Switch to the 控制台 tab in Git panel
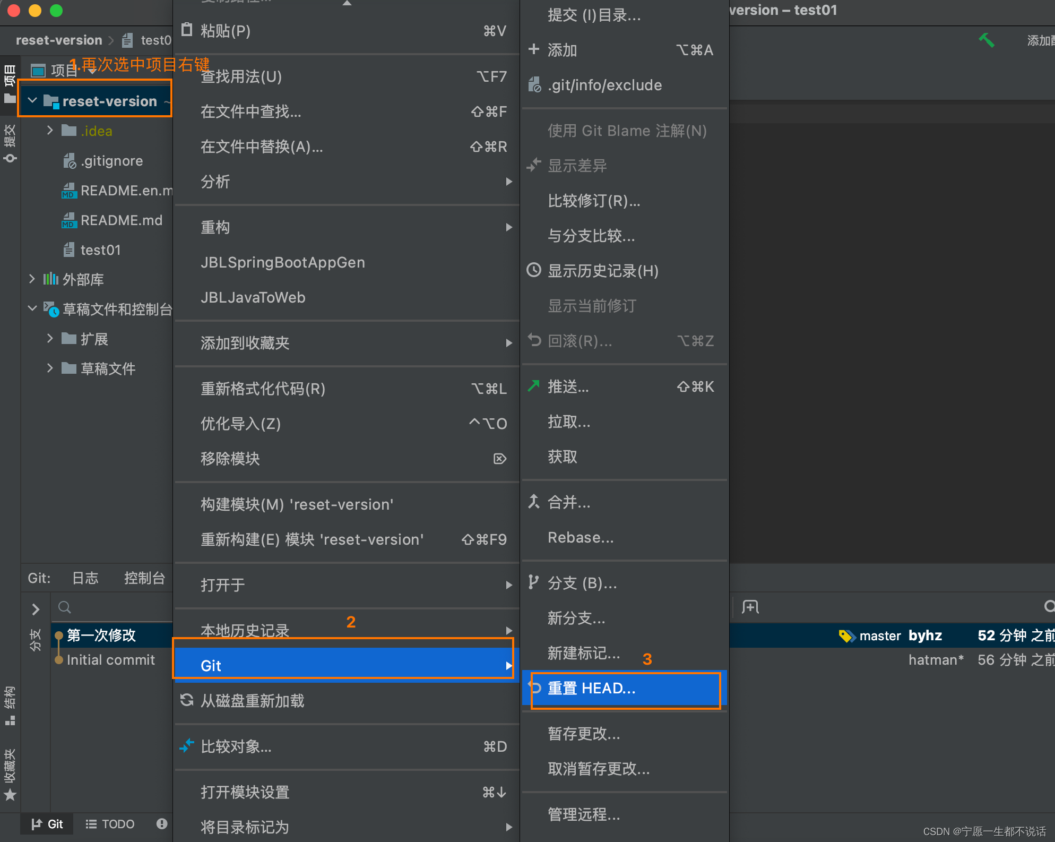1055x842 pixels. coord(144,578)
